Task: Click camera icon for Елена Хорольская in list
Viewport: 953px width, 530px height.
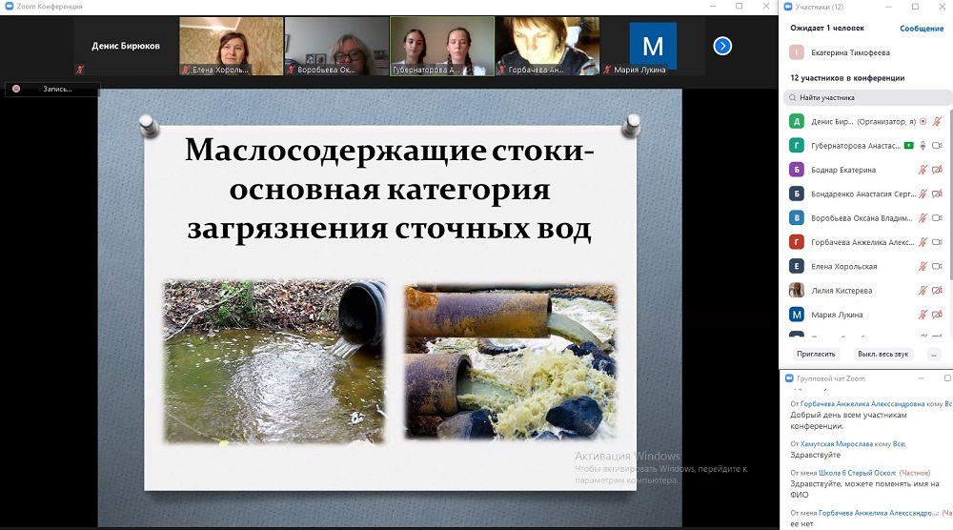Action: click(937, 267)
